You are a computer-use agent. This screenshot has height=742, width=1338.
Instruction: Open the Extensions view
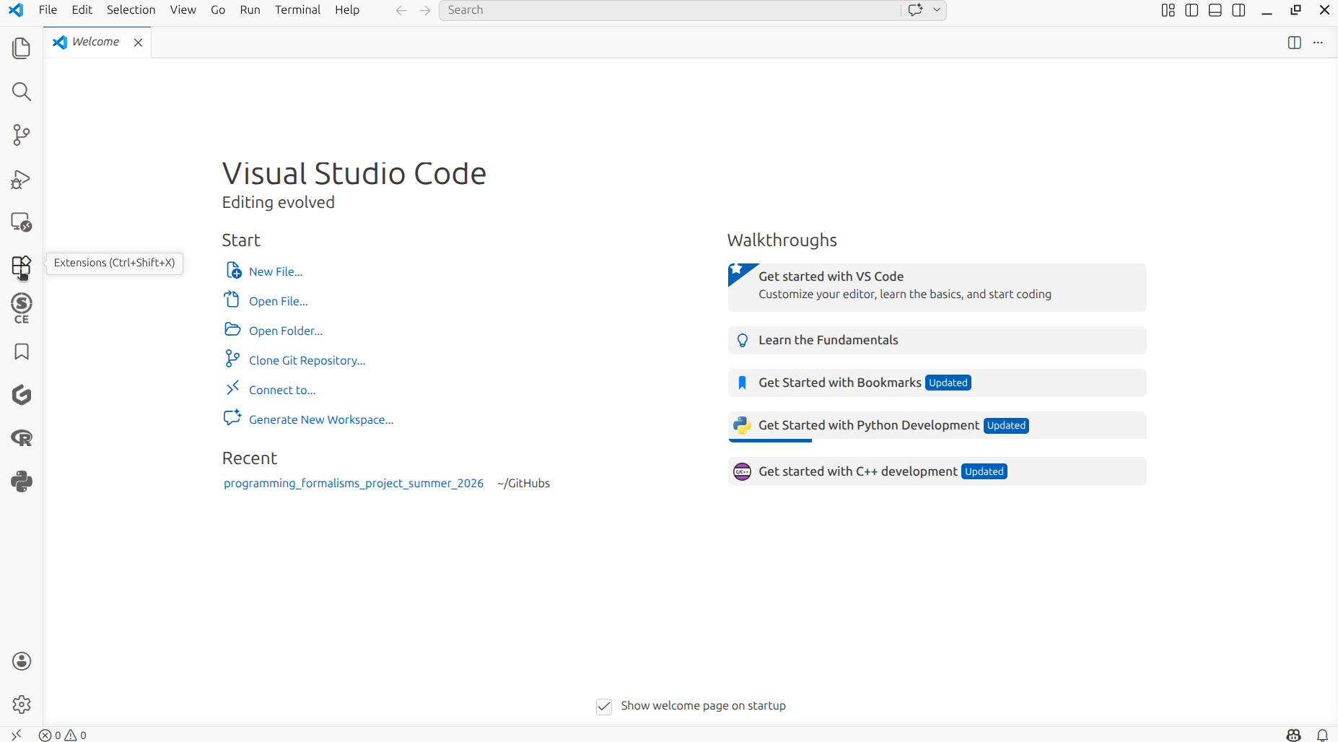point(22,266)
